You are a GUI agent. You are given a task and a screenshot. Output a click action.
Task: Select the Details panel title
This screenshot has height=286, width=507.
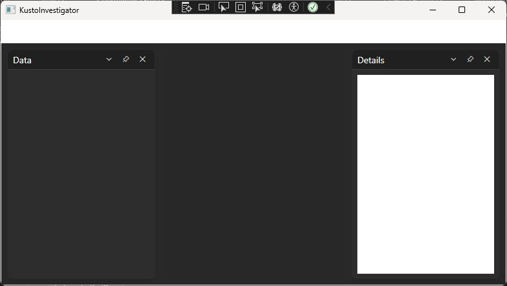coord(371,60)
